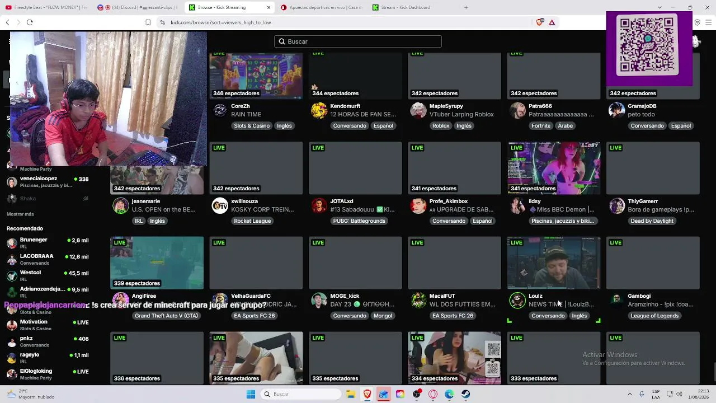This screenshot has width=716, height=403.
Task: Open Patra666 channel avatar
Action: (x=517, y=110)
